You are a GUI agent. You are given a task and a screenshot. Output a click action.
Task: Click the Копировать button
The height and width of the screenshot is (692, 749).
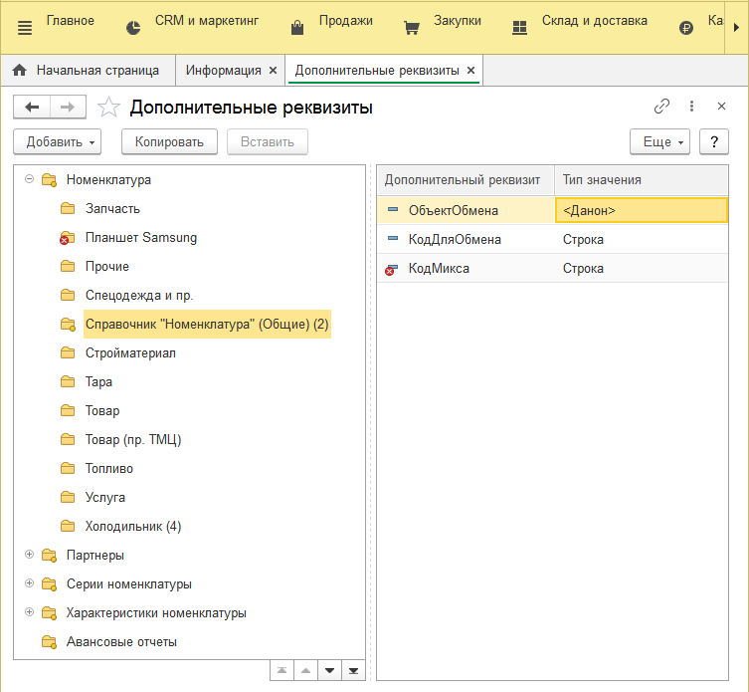click(x=169, y=142)
